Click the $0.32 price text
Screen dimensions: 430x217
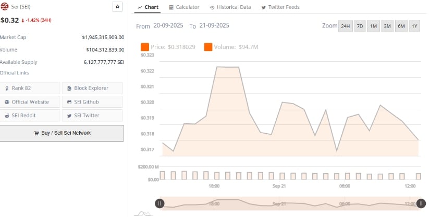[x=9, y=20]
